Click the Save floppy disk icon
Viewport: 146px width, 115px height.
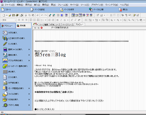(13, 15)
